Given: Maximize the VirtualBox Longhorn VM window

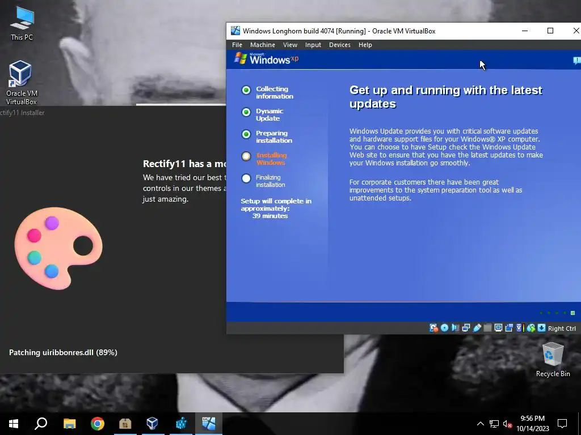Looking at the screenshot, I should (550, 31).
